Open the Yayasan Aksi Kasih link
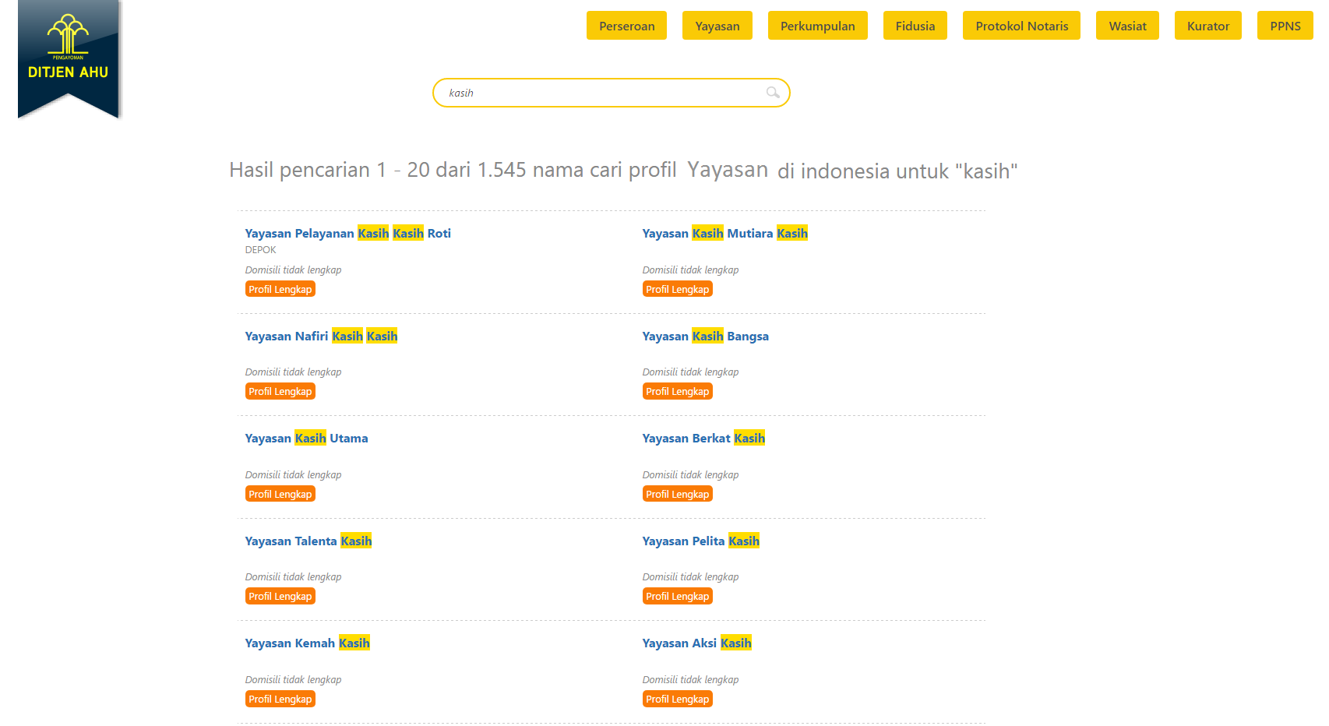1329x726 pixels. tap(696, 643)
